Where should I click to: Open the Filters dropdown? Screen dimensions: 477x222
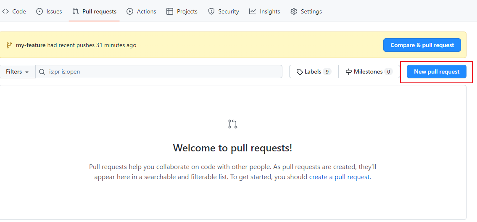17,71
